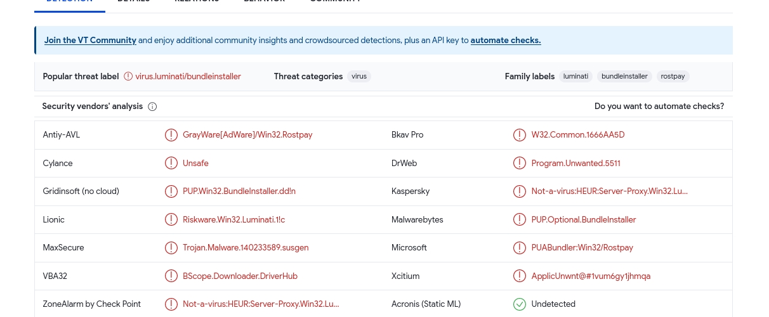This screenshot has height=317, width=769.
Task: Click the warning icon for Microsoft's PUABundler detection
Action: pyautogui.click(x=520, y=247)
